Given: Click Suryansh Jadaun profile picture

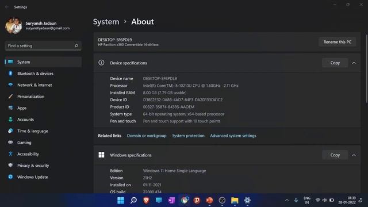Looking at the screenshot, I should (x=14, y=25).
